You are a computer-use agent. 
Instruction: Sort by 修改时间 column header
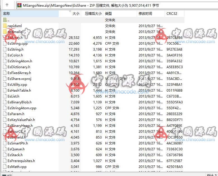(x=150, y=14)
